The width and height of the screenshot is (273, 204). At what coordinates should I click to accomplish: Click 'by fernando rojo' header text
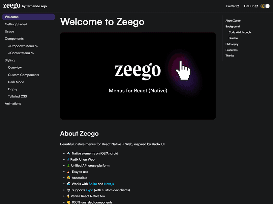34,6
